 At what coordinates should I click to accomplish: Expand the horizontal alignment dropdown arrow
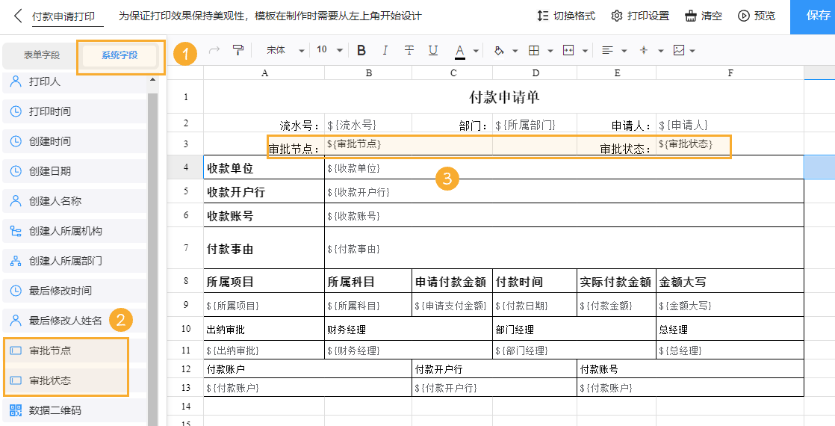point(624,51)
